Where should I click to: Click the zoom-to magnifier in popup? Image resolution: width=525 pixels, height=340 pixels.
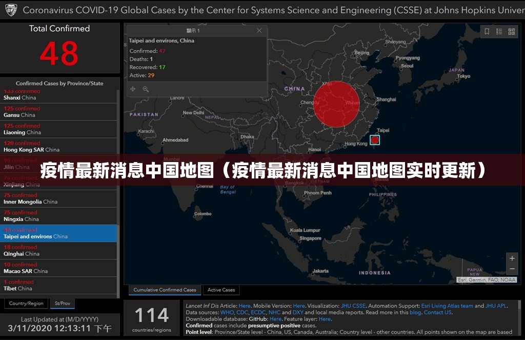click(146, 89)
